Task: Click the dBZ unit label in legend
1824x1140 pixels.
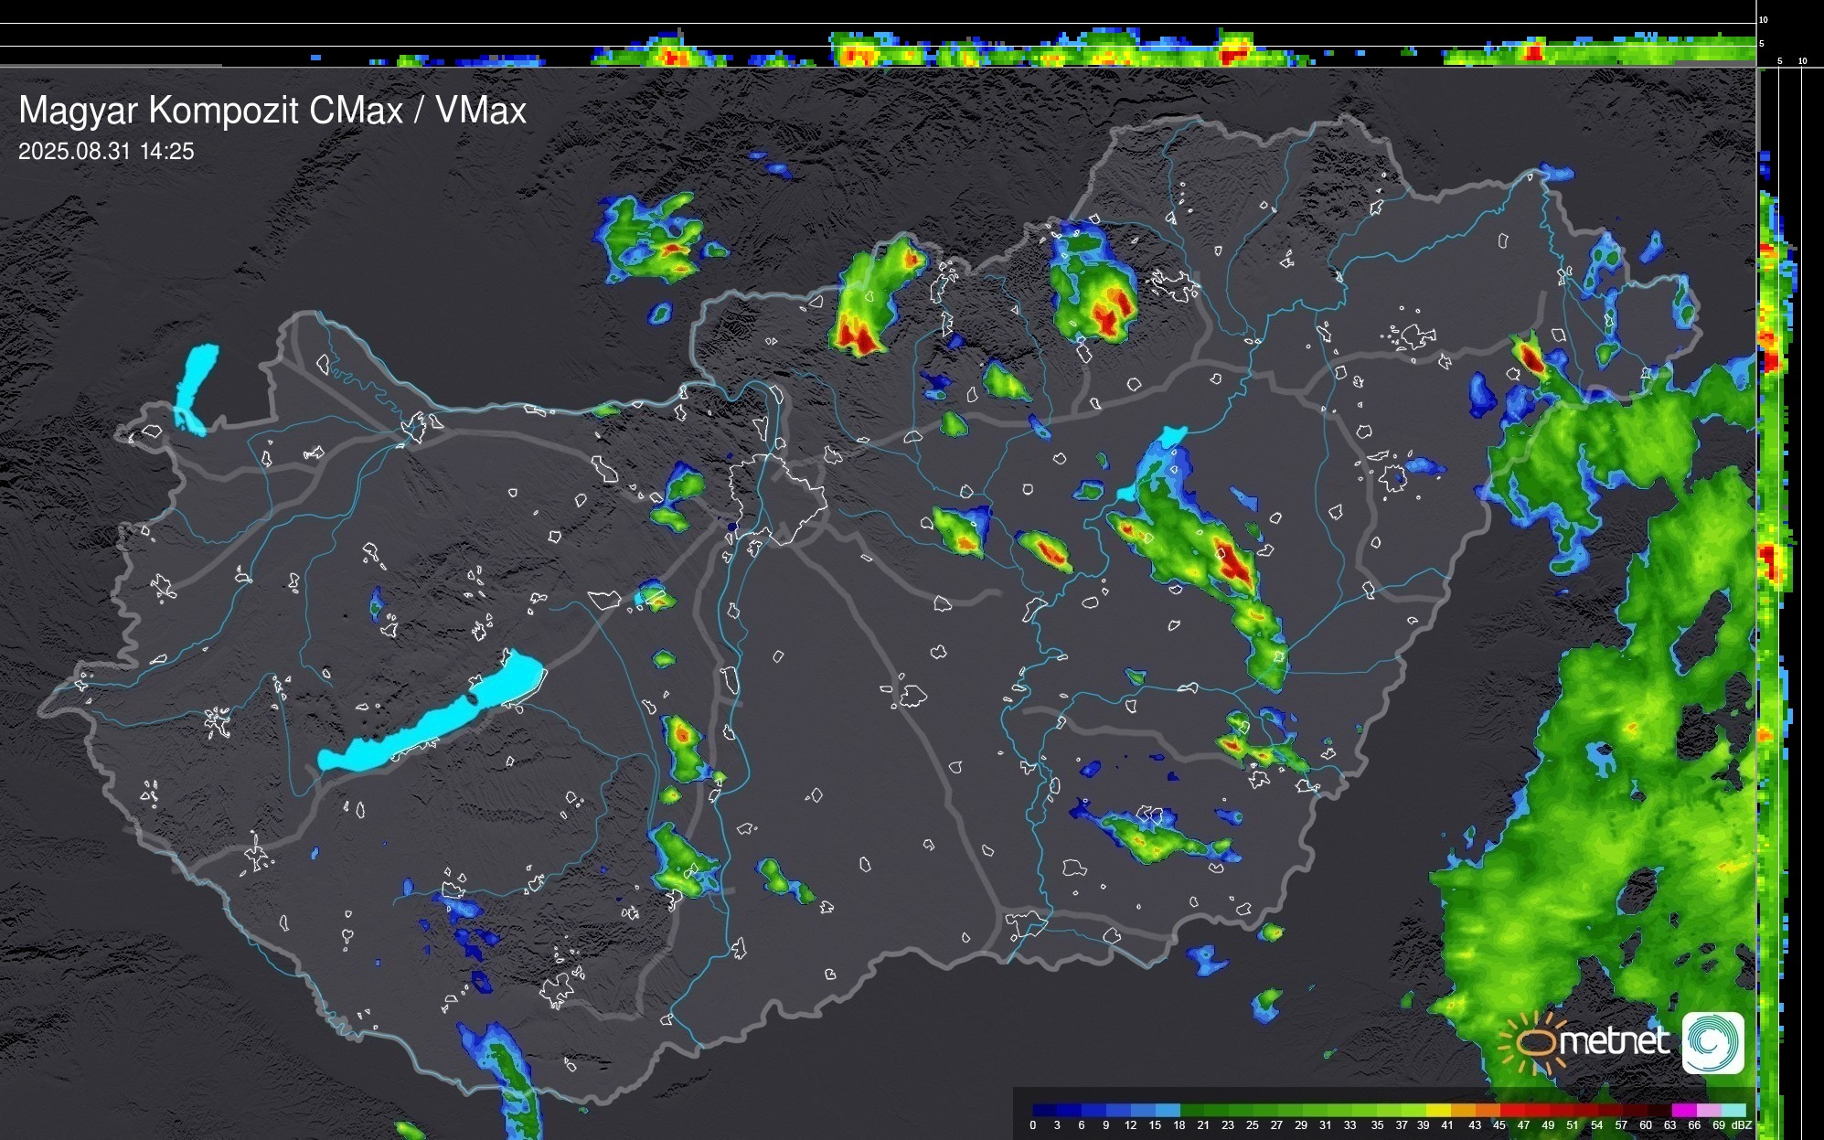Action: 1742,1125
